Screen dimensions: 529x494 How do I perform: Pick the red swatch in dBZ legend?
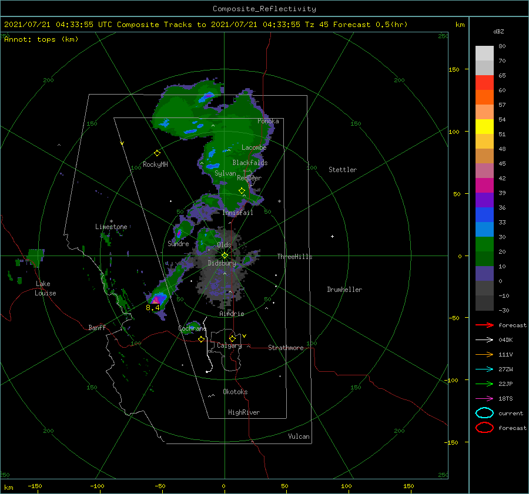click(484, 82)
